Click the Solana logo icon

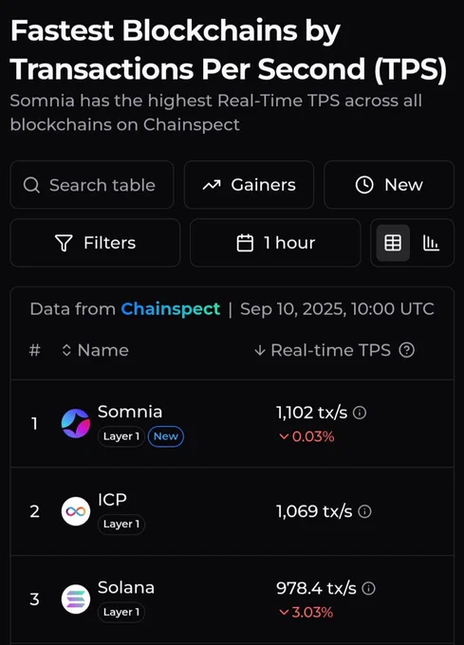(x=76, y=599)
